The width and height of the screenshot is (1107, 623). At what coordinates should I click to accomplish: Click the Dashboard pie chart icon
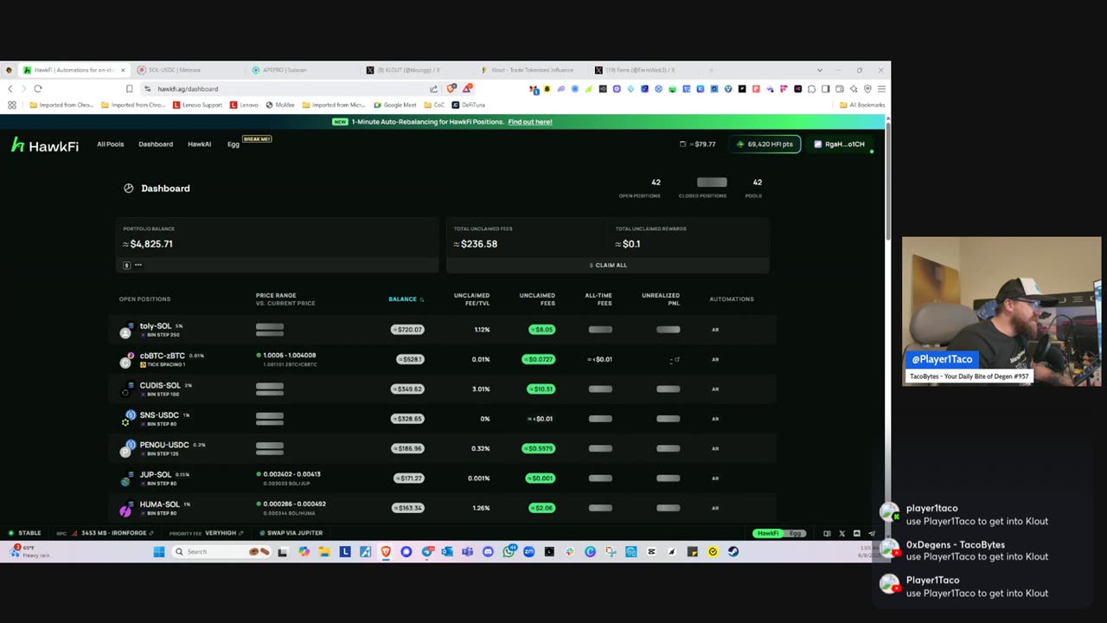[x=128, y=189]
